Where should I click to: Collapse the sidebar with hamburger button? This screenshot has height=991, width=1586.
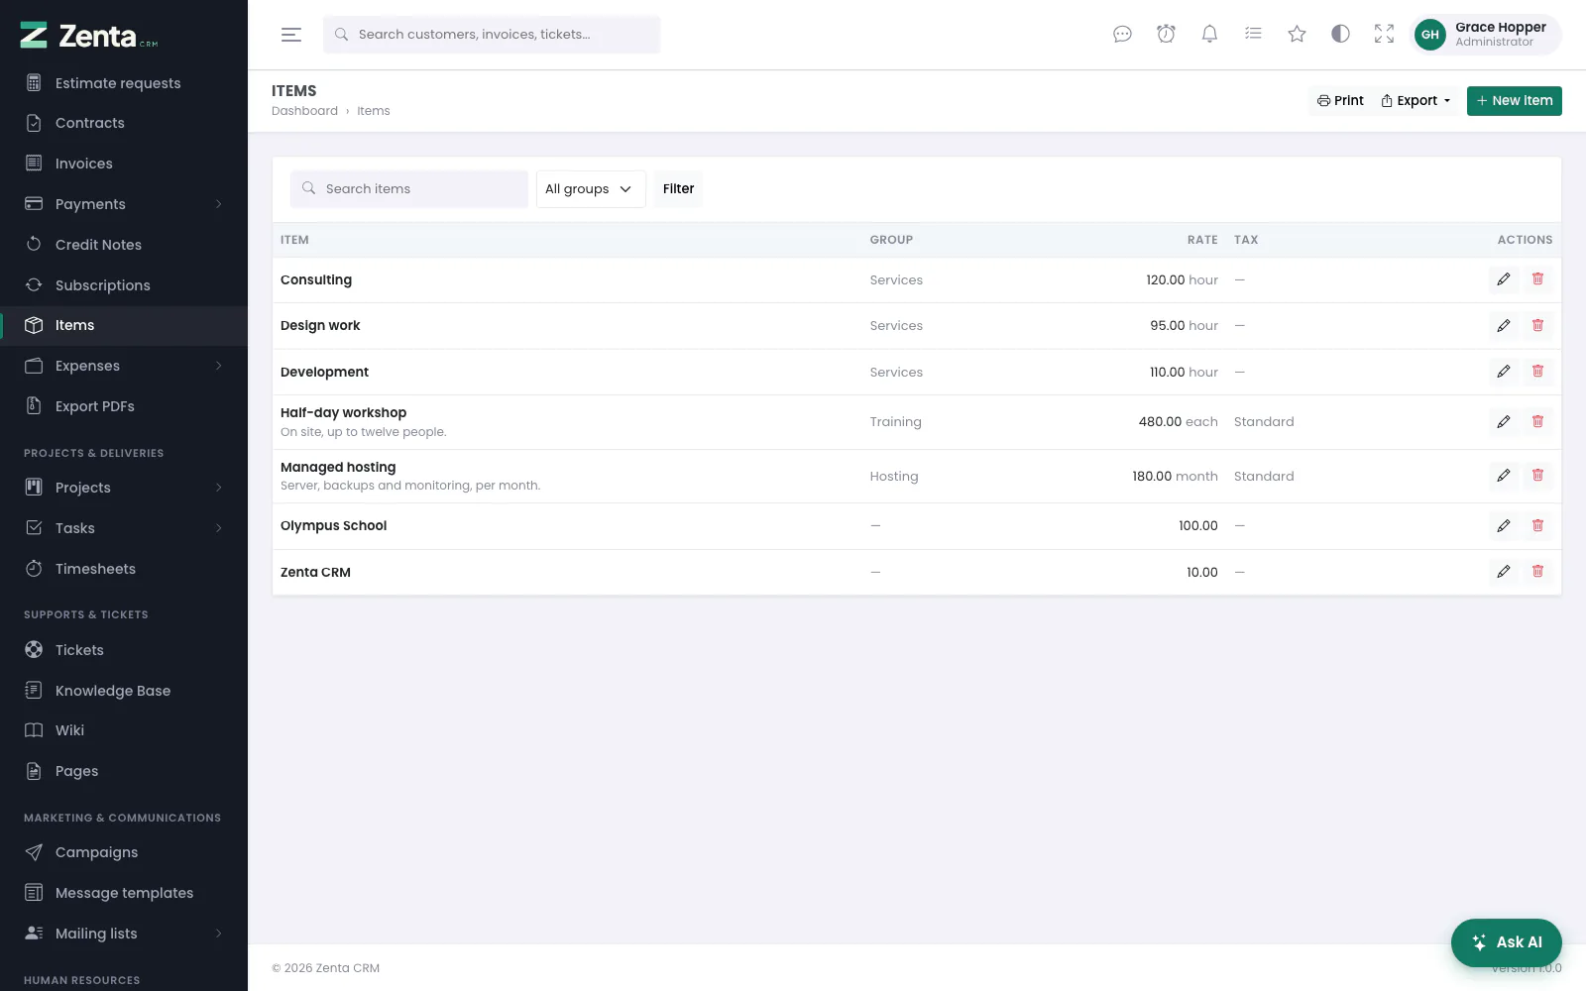click(x=291, y=35)
